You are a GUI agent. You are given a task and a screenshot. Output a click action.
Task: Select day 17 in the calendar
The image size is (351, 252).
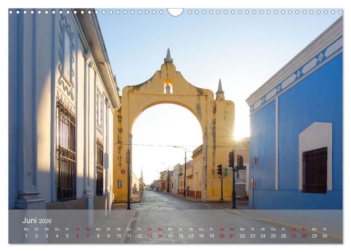(191, 236)
